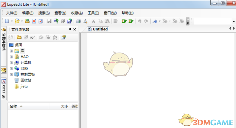Open the 帮助(H) menu
The height and width of the screenshot is (128, 236).
[128, 13]
